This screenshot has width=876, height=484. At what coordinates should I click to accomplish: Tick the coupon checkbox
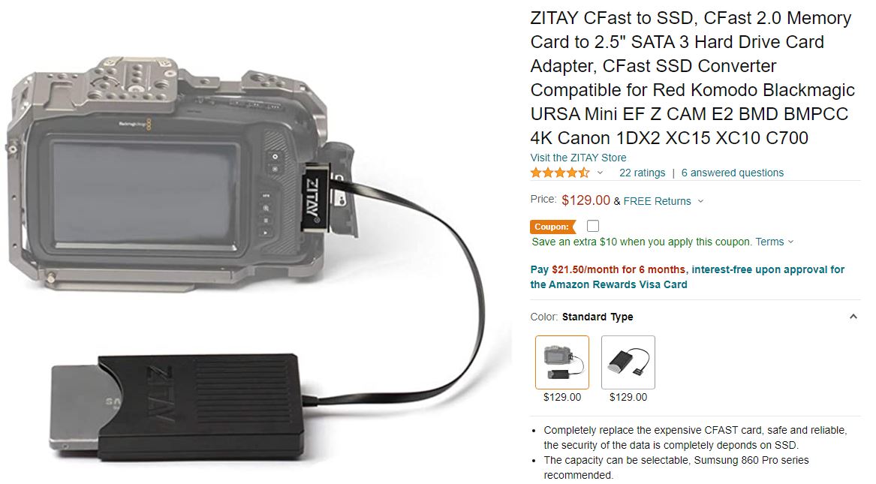click(x=593, y=226)
